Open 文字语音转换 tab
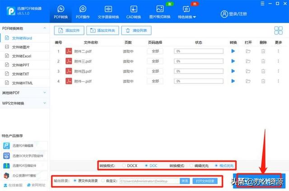Image resolution: width=289 pixels, height=191 pixels. (108, 12)
